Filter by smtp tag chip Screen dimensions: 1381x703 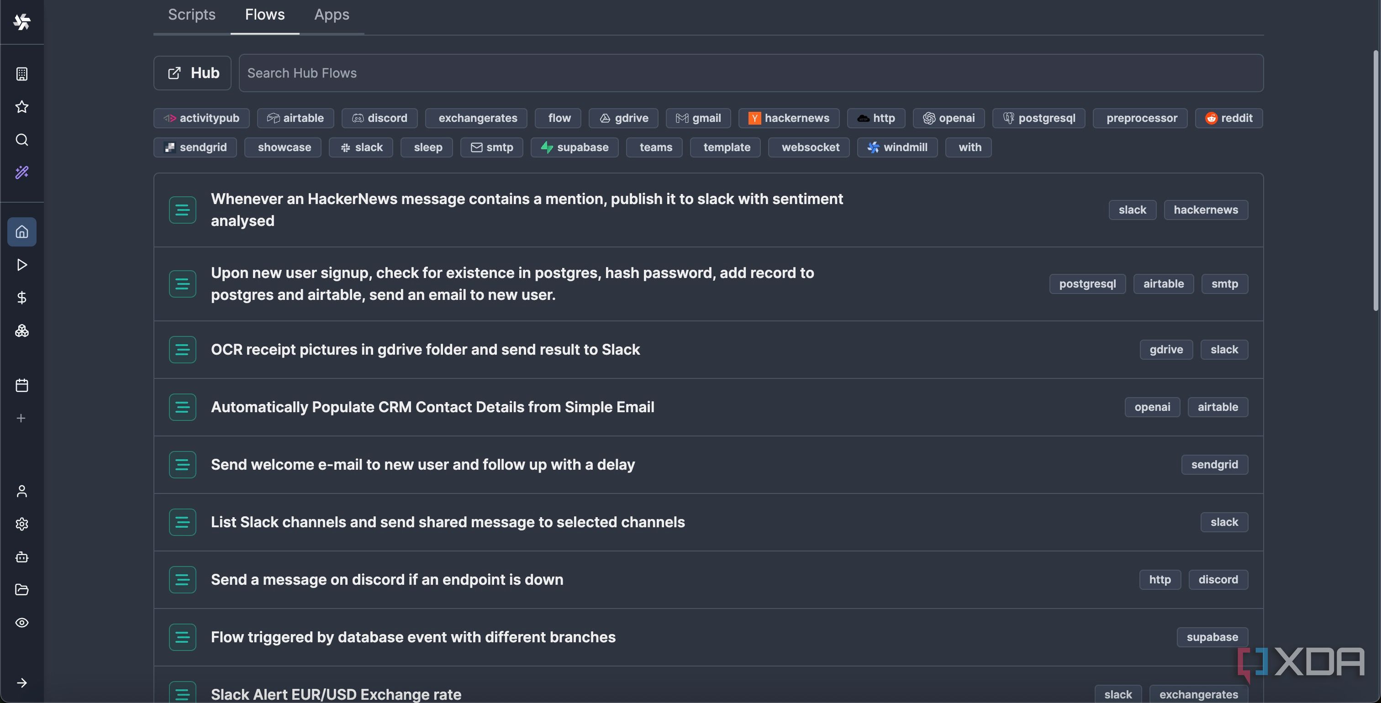[x=492, y=147]
